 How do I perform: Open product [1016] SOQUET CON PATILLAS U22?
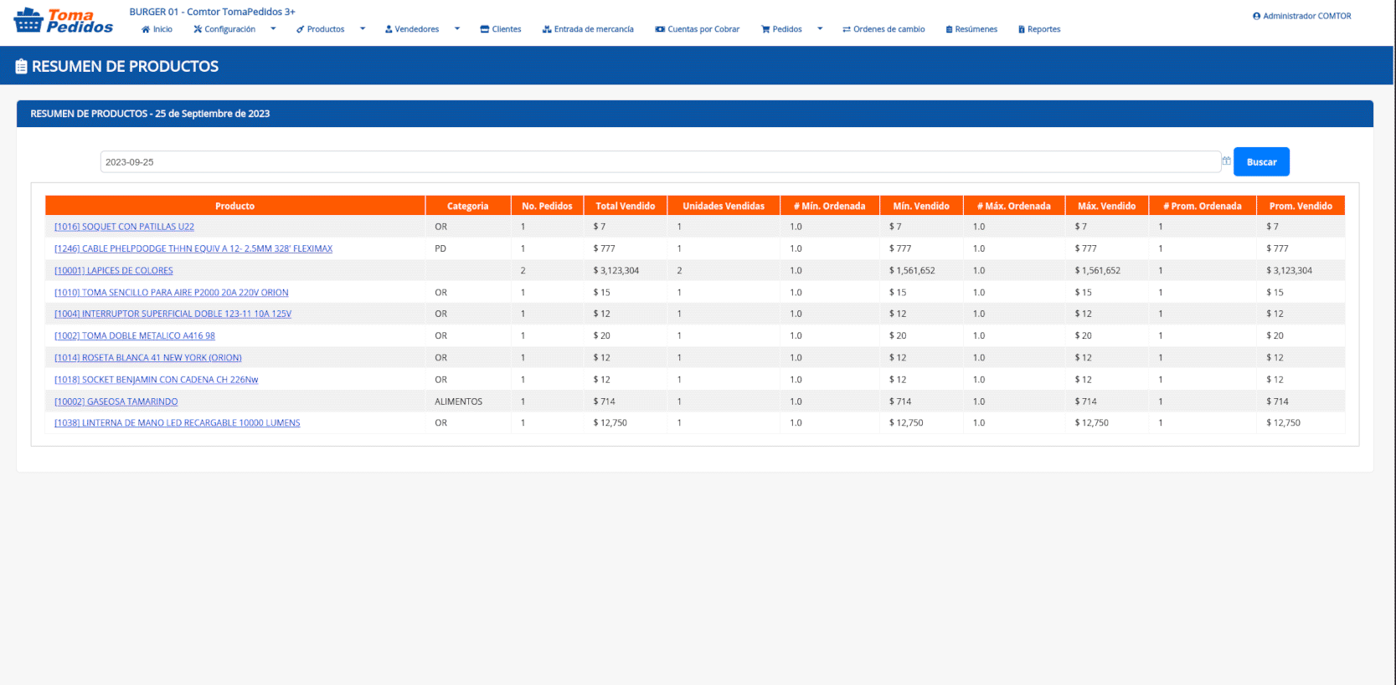tap(124, 227)
